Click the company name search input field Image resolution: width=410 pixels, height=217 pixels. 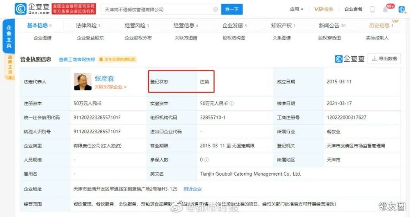pyautogui.click(x=155, y=10)
